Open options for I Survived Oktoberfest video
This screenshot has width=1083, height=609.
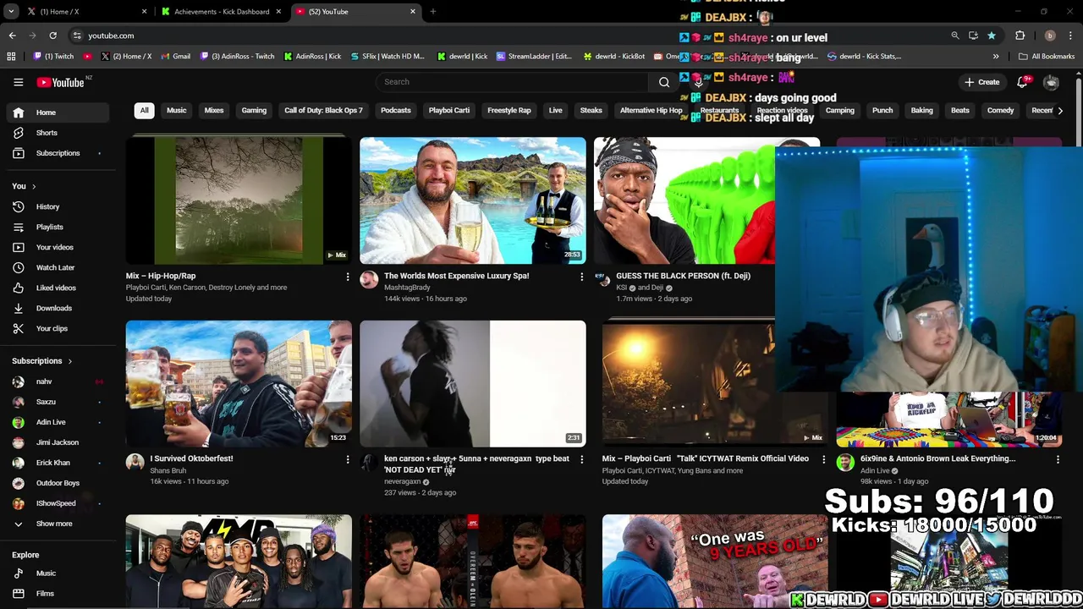click(347, 459)
